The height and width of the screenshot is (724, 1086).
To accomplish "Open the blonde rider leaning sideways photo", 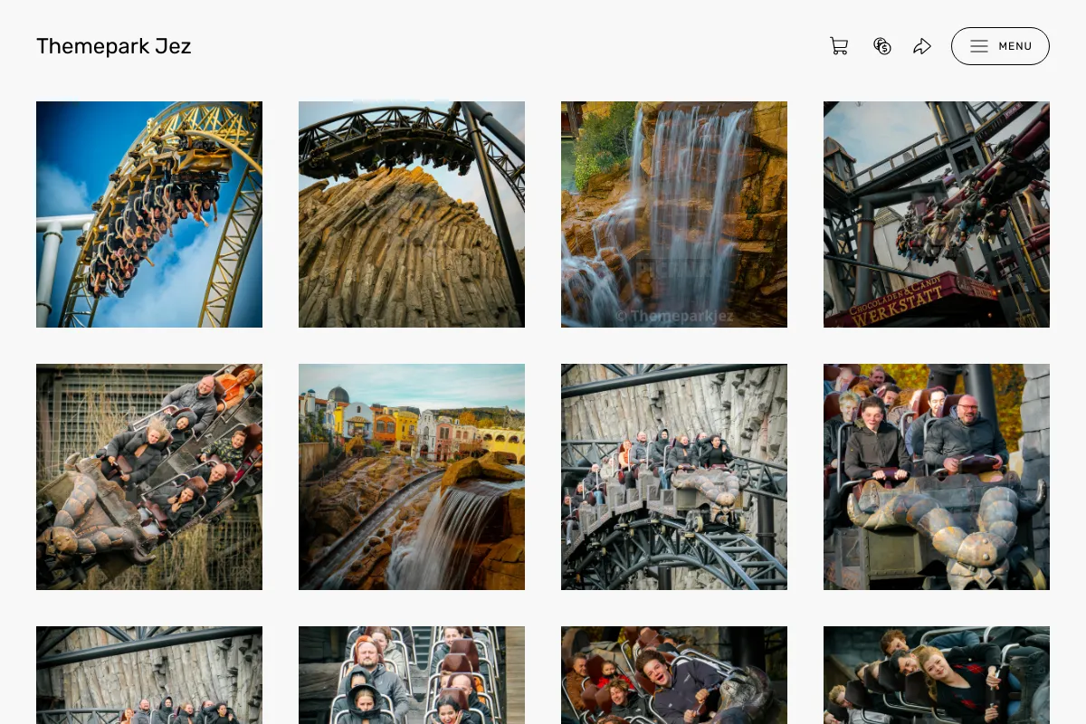I will point(937,675).
